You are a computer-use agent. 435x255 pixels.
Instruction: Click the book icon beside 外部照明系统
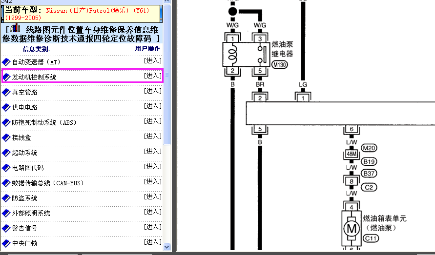click(x=6, y=213)
